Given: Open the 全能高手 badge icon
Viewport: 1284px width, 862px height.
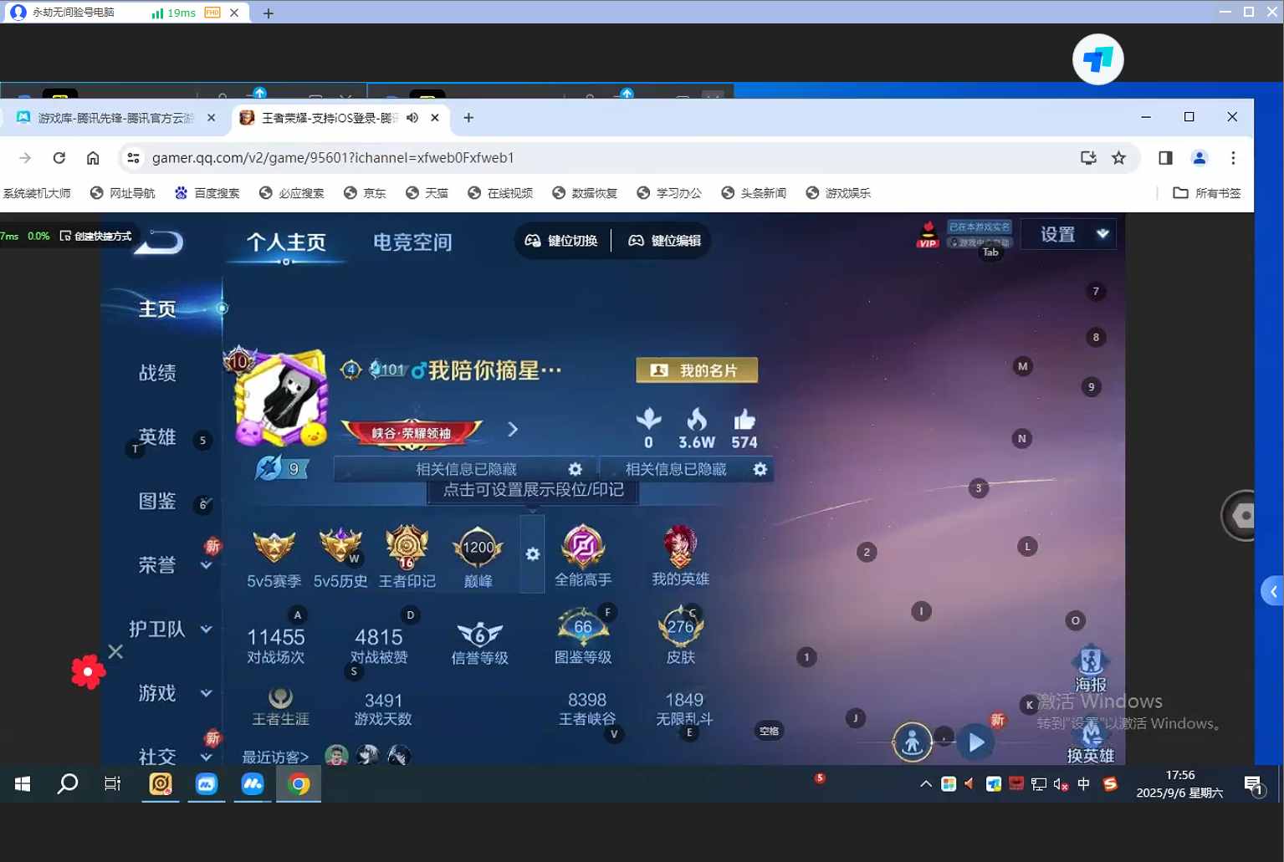Looking at the screenshot, I should (x=583, y=547).
